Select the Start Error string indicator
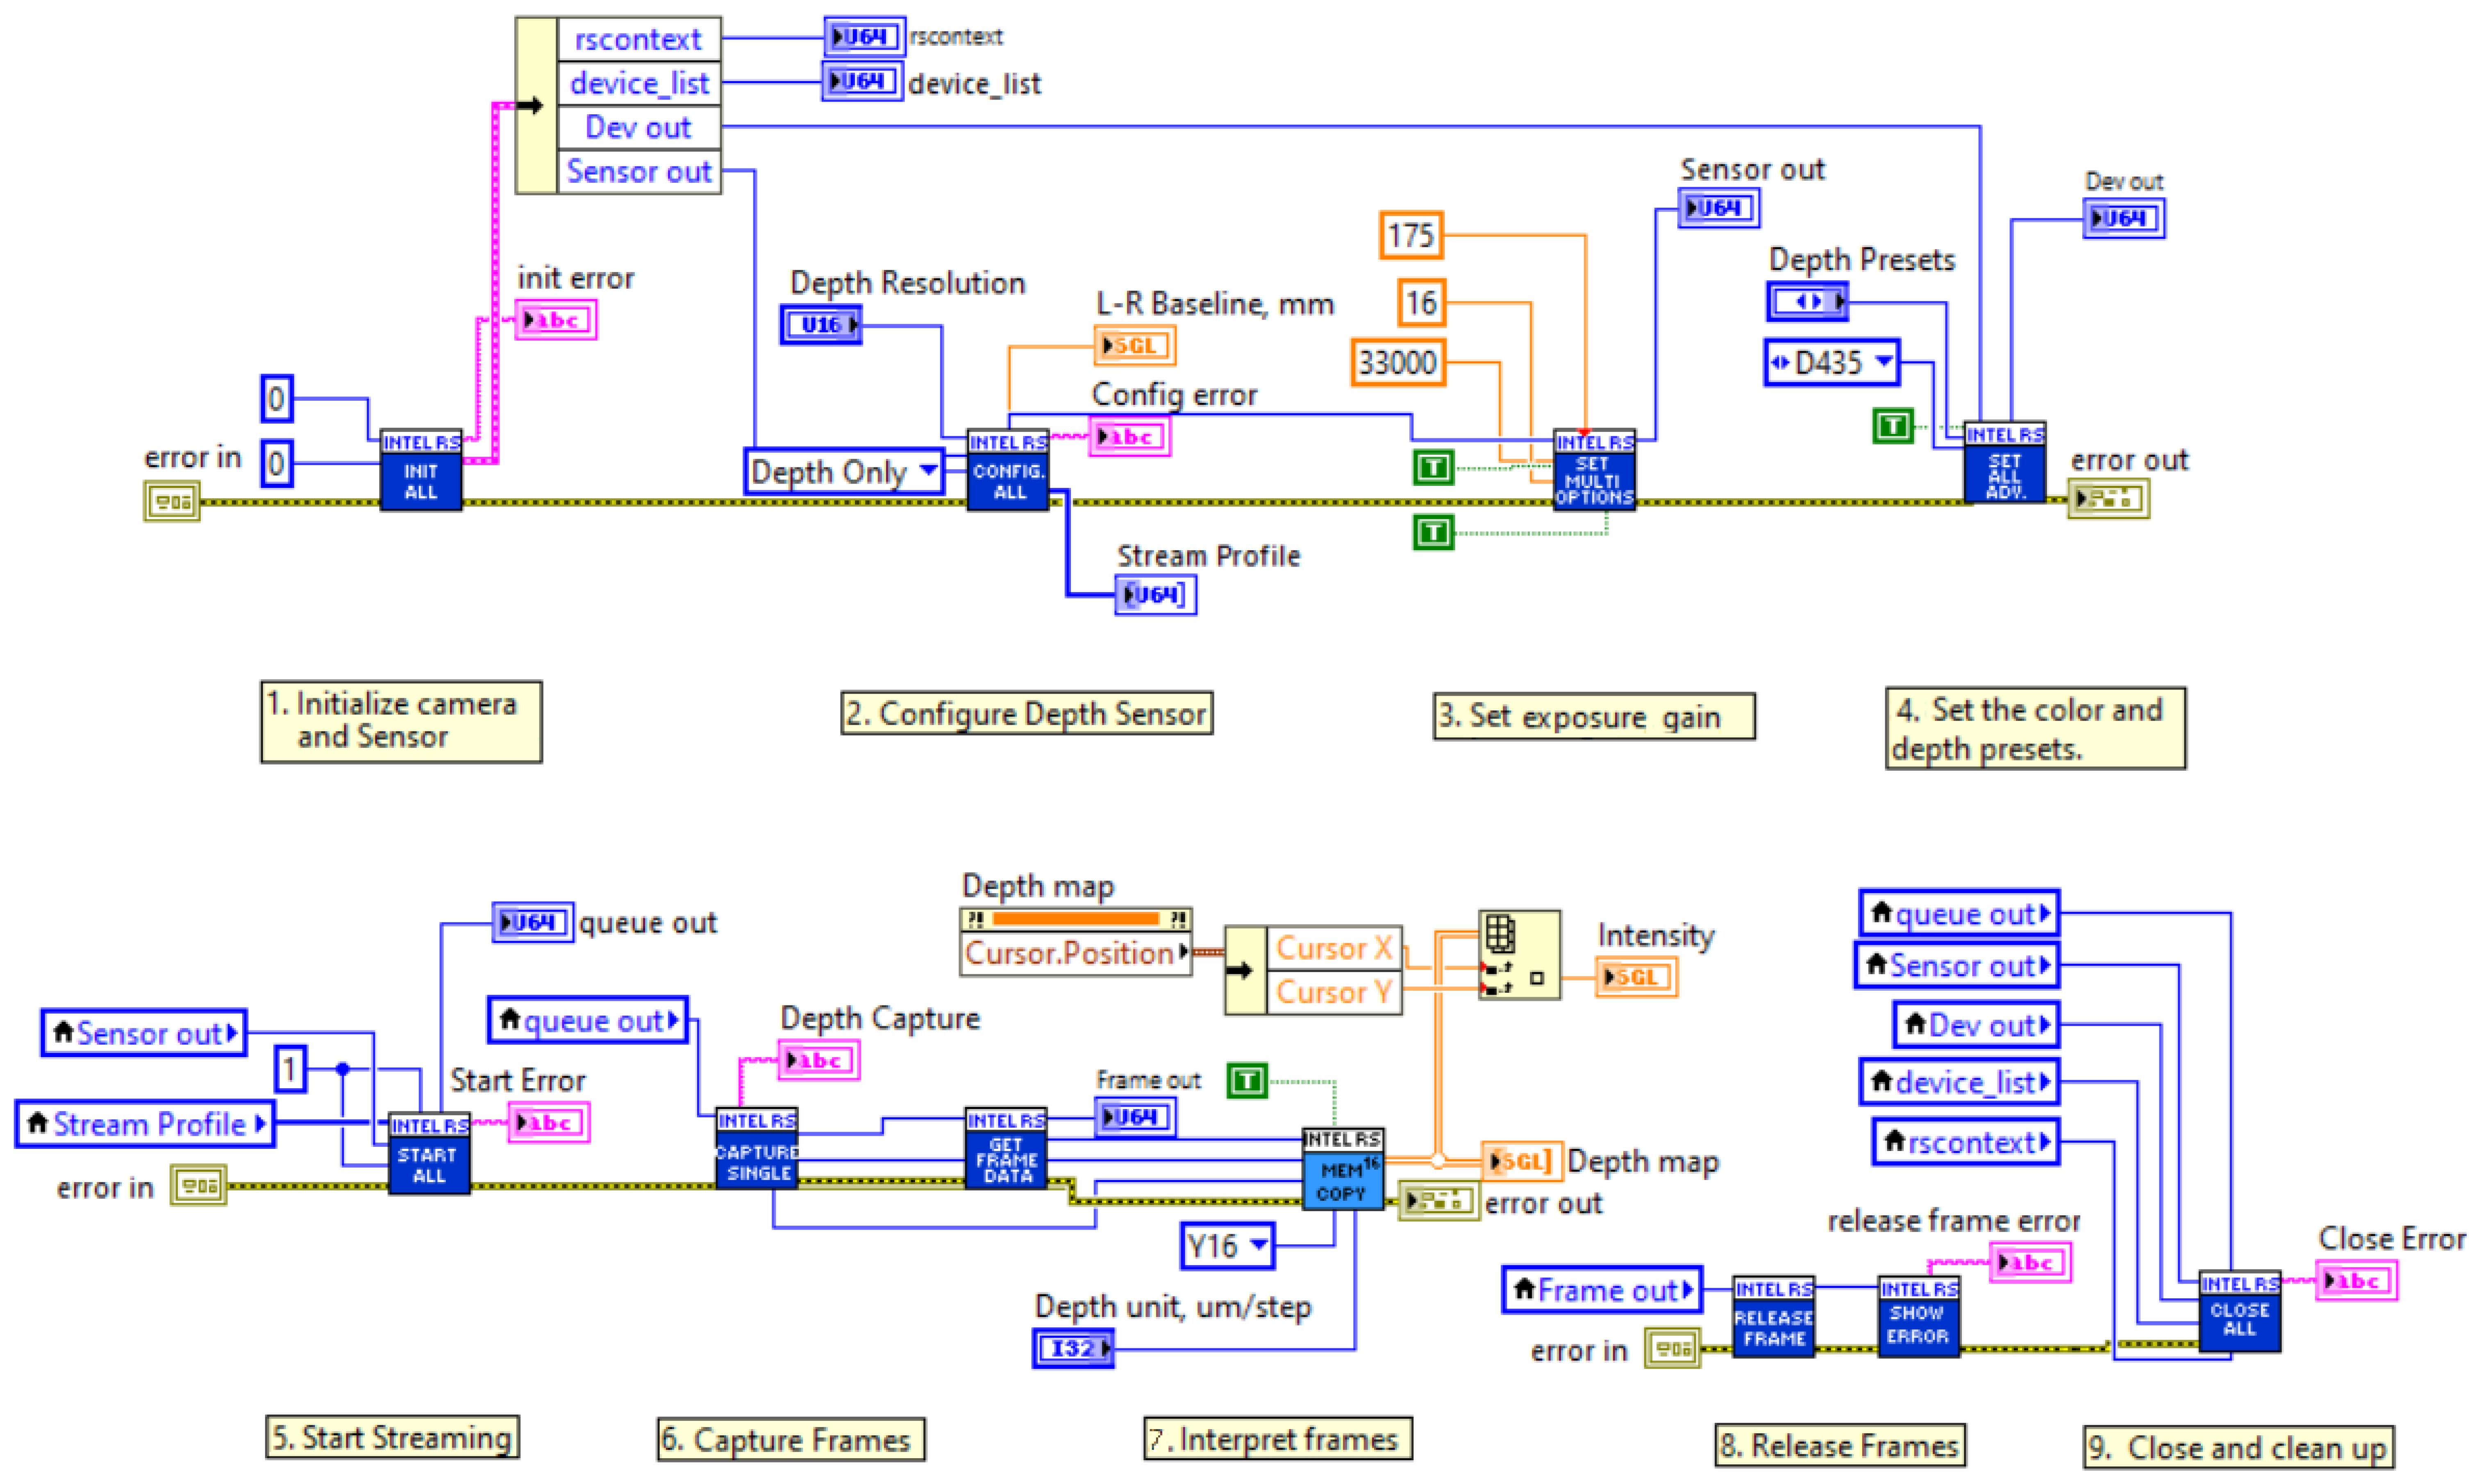2479x1484 pixels. click(549, 1122)
